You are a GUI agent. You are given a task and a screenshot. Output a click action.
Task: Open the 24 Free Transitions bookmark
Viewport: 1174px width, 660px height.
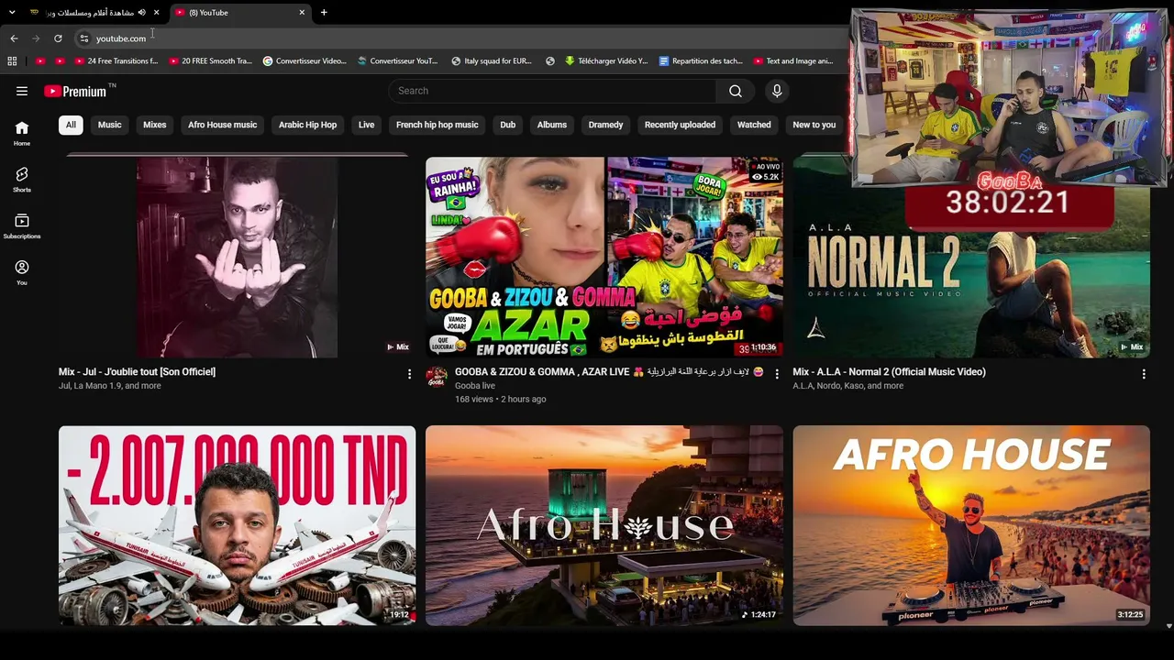point(116,61)
